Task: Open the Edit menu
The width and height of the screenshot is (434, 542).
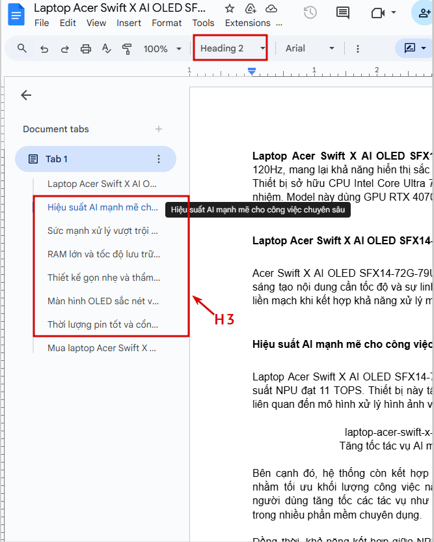Action: 68,23
